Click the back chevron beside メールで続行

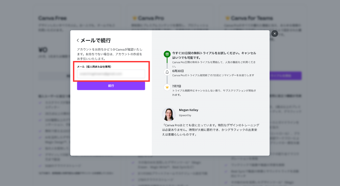[x=78, y=40]
